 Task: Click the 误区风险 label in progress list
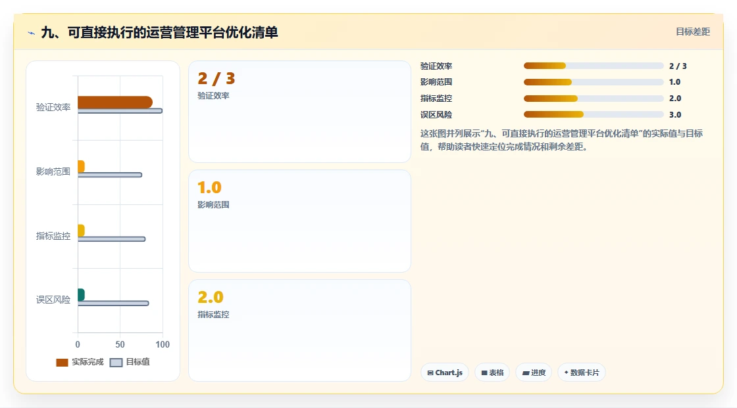[436, 114]
